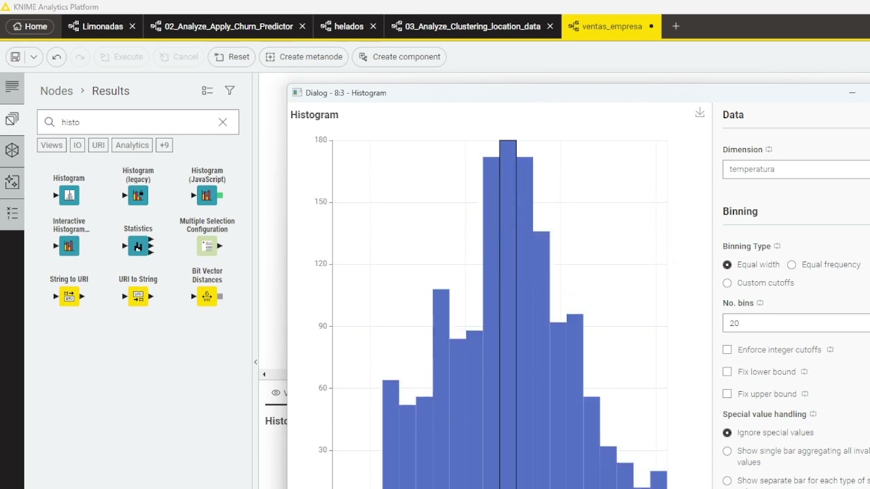
Task: Clear the node search text
Action: [222, 122]
